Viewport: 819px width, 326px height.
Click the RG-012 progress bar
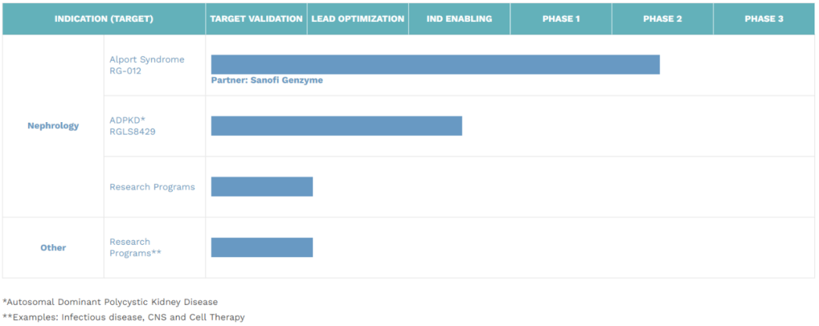(435, 64)
